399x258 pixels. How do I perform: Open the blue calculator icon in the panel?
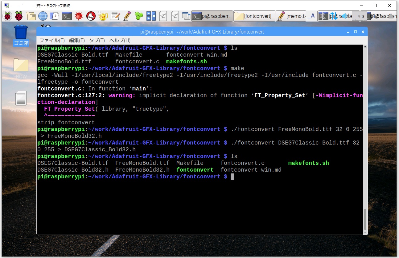tap(151, 16)
